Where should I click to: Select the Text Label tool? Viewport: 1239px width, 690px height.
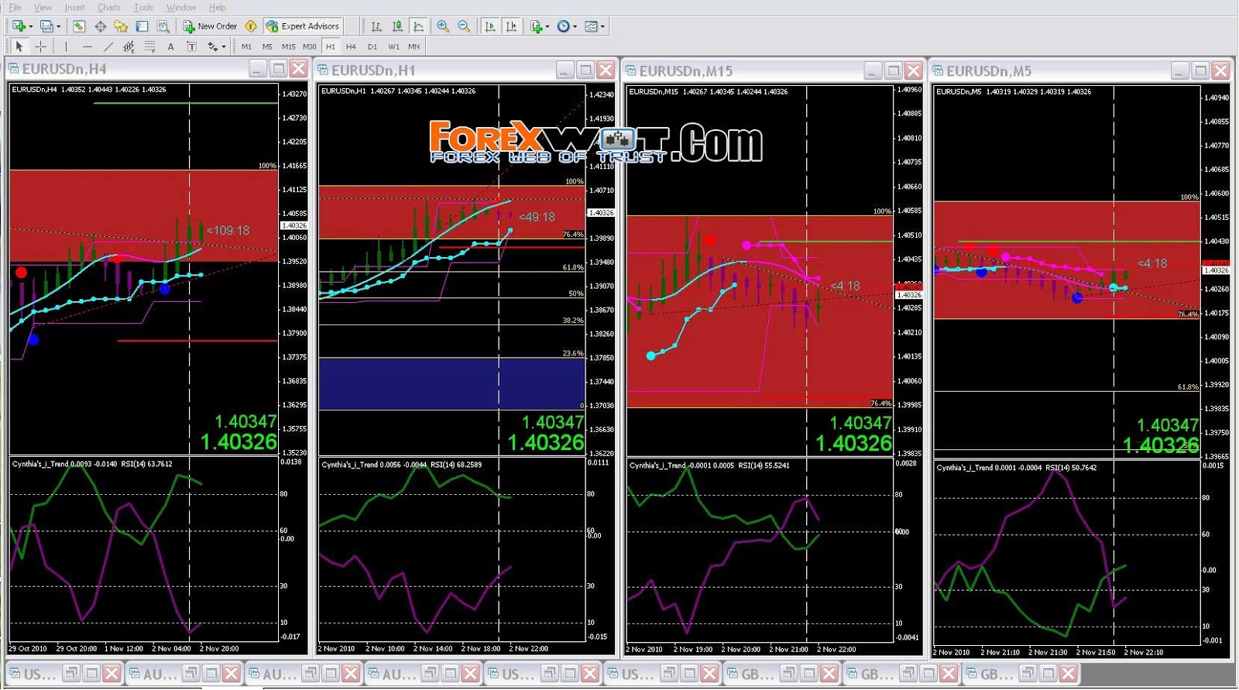pyautogui.click(x=191, y=46)
